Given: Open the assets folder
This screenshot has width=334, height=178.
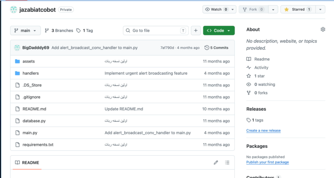Looking at the screenshot, I should [28, 61].
